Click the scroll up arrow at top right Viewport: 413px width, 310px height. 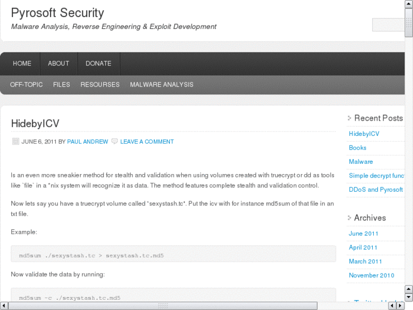point(408,4)
